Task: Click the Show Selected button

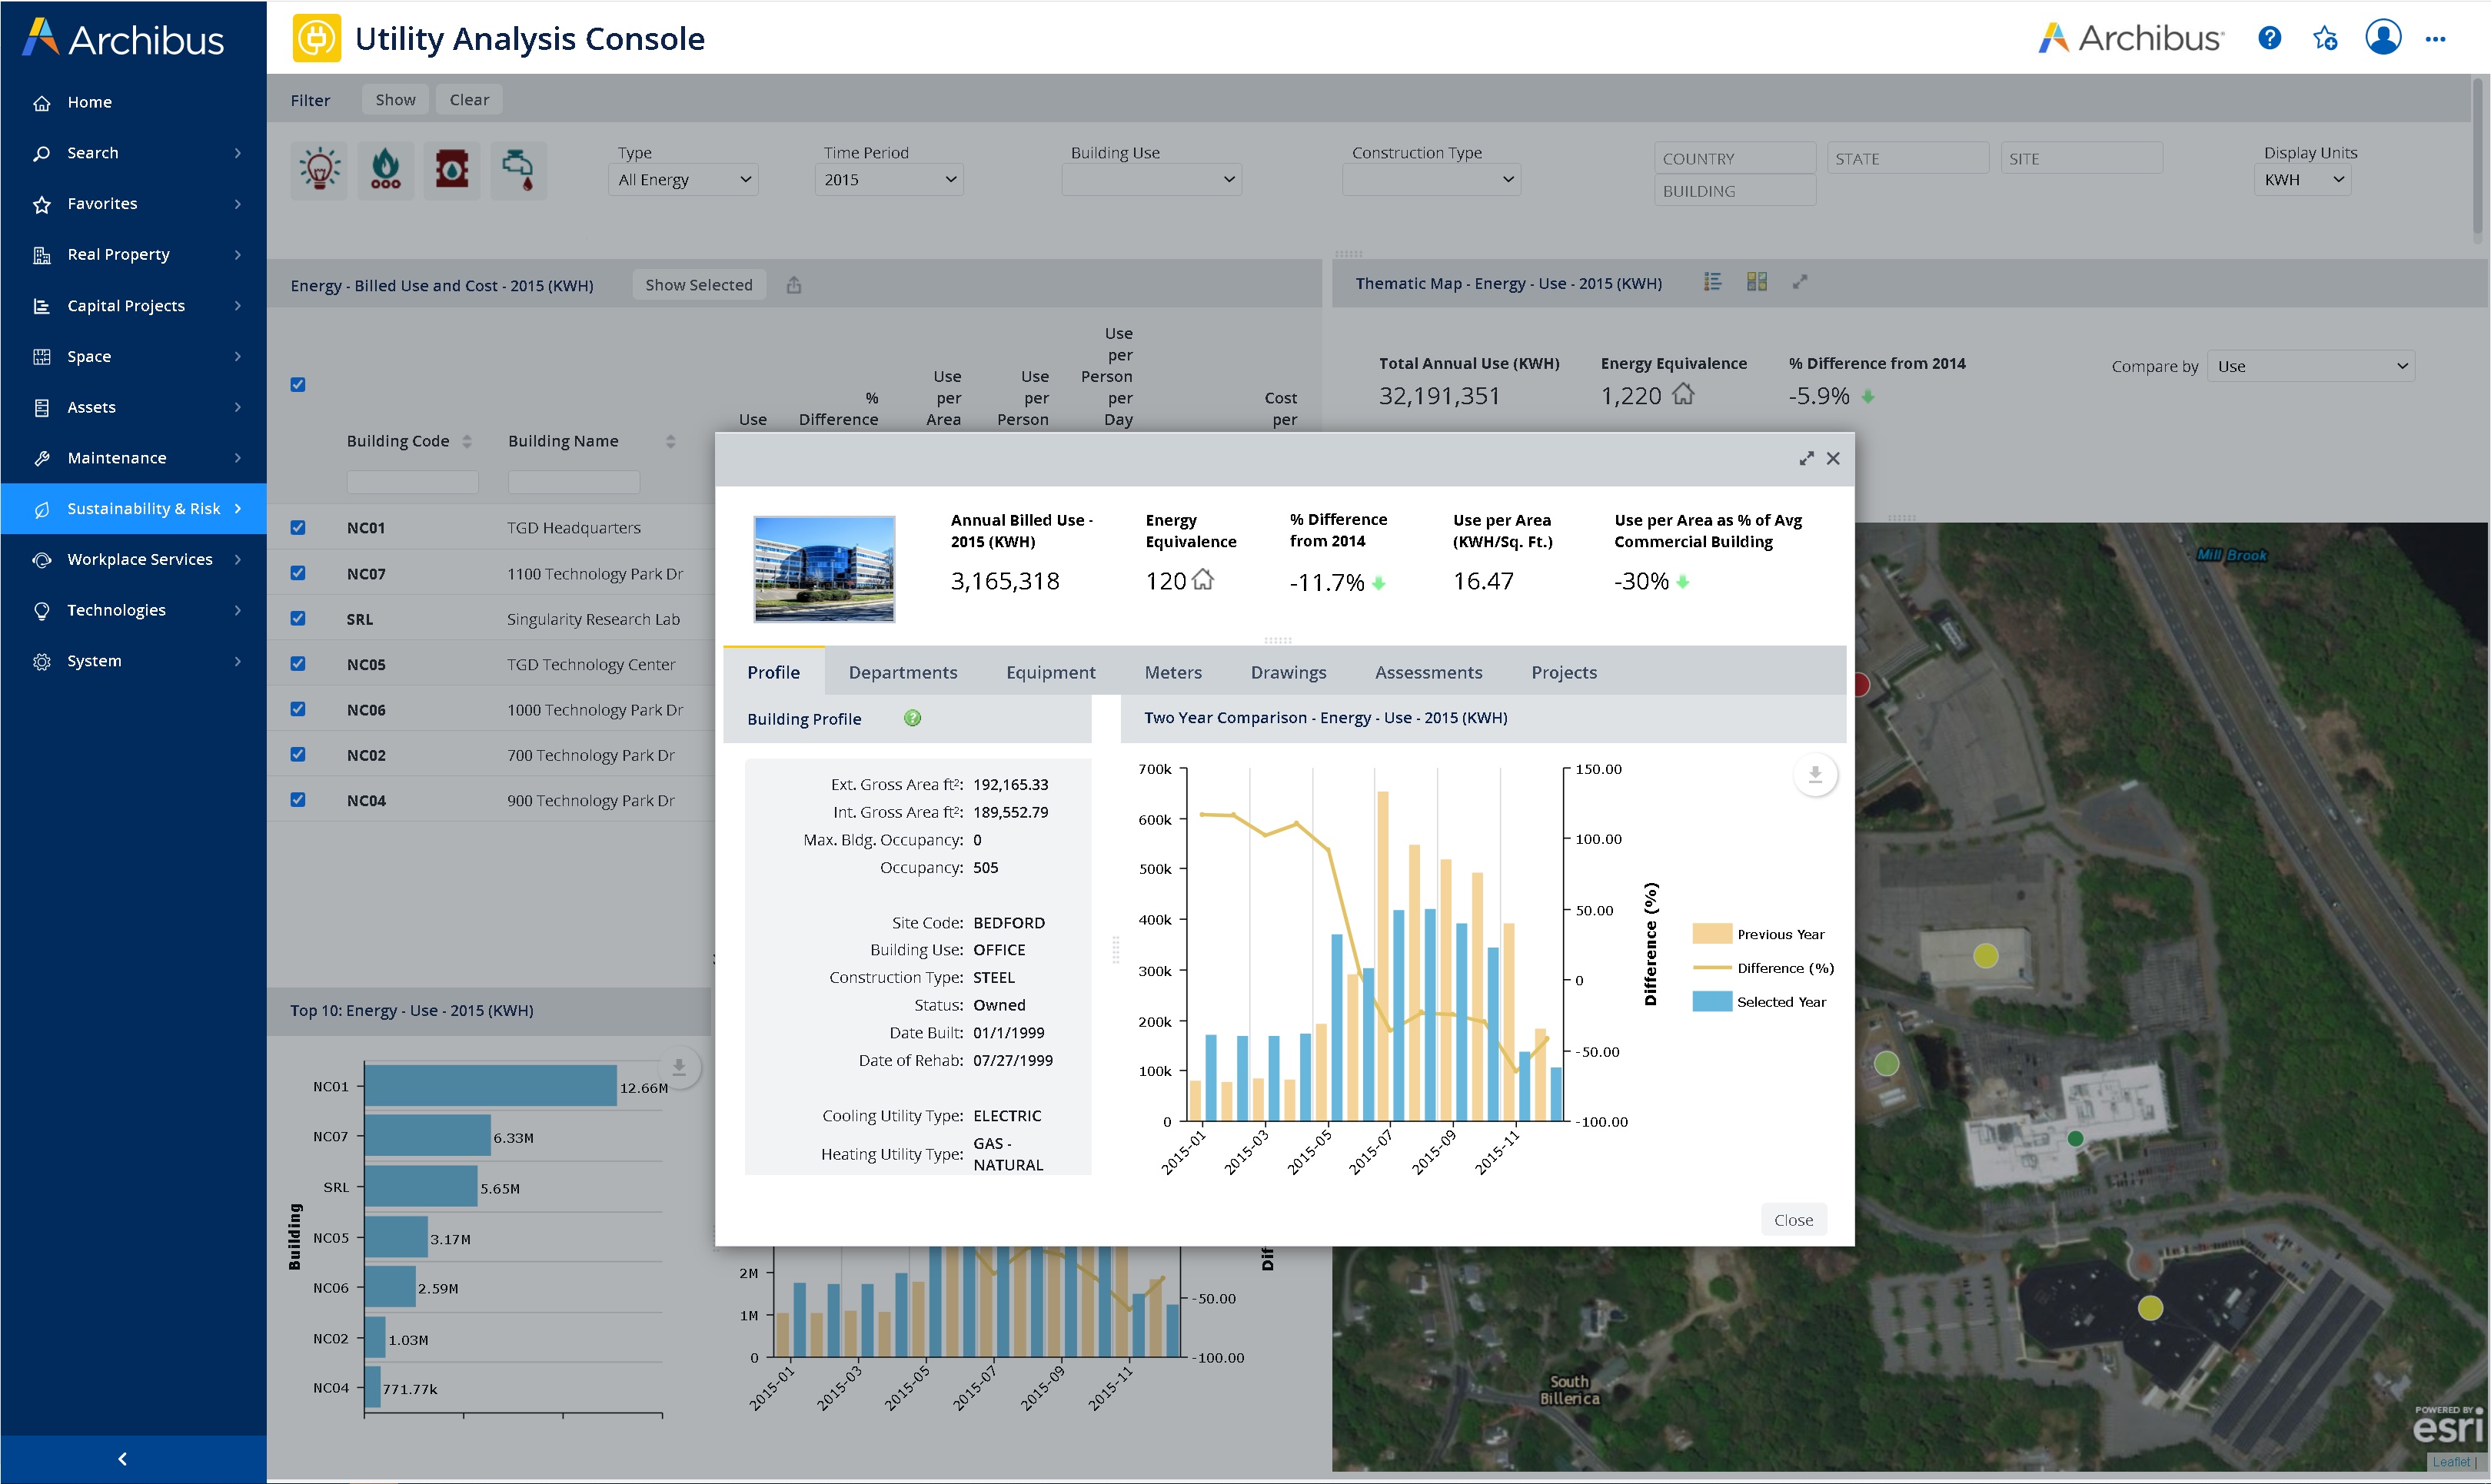Action: (x=700, y=284)
